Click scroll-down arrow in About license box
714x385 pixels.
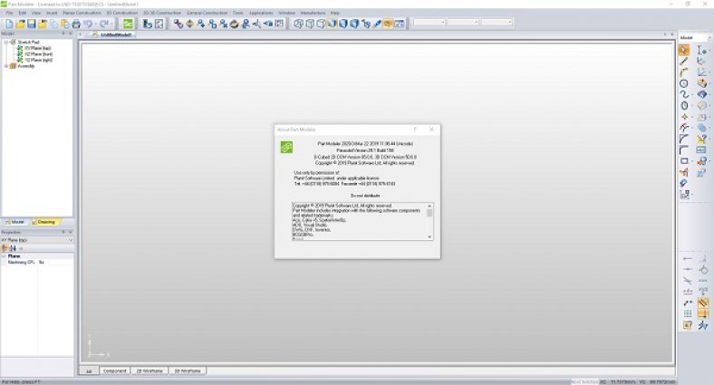(x=429, y=237)
